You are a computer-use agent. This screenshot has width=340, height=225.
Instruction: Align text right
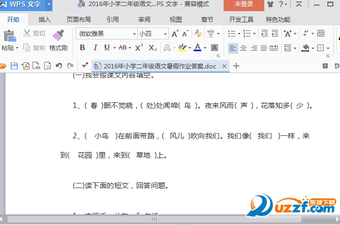[x=254, y=48]
